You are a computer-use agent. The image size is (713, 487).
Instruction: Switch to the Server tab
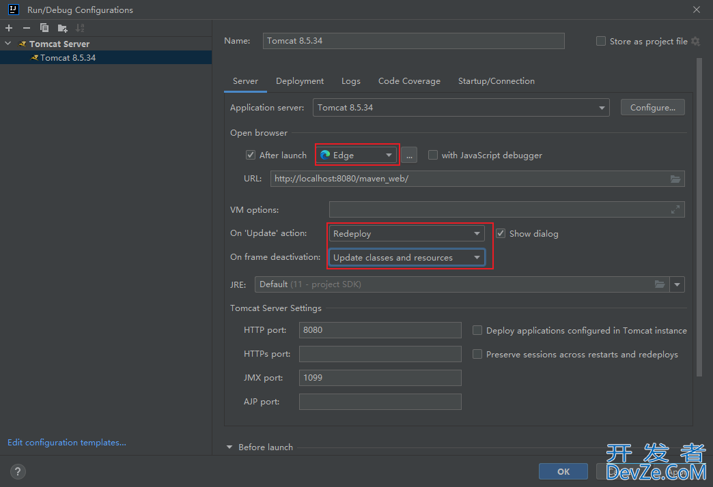pos(245,81)
